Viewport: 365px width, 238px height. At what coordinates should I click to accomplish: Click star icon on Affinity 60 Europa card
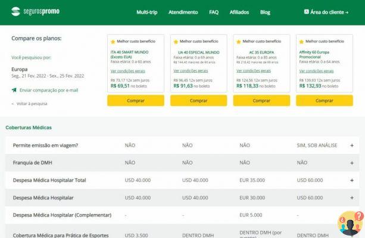pyautogui.click(x=301, y=42)
